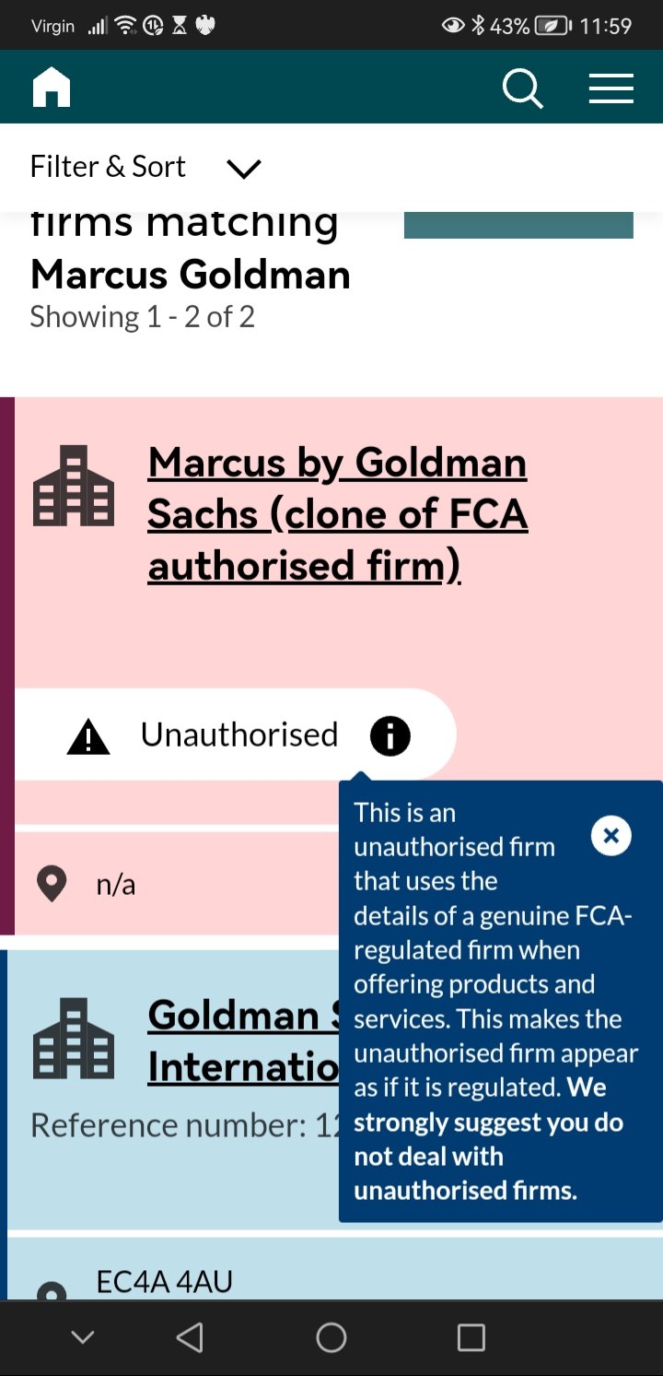Viewport: 663px width, 1376px height.
Task: Open Android recent apps square button
Action: pyautogui.click(x=471, y=1337)
